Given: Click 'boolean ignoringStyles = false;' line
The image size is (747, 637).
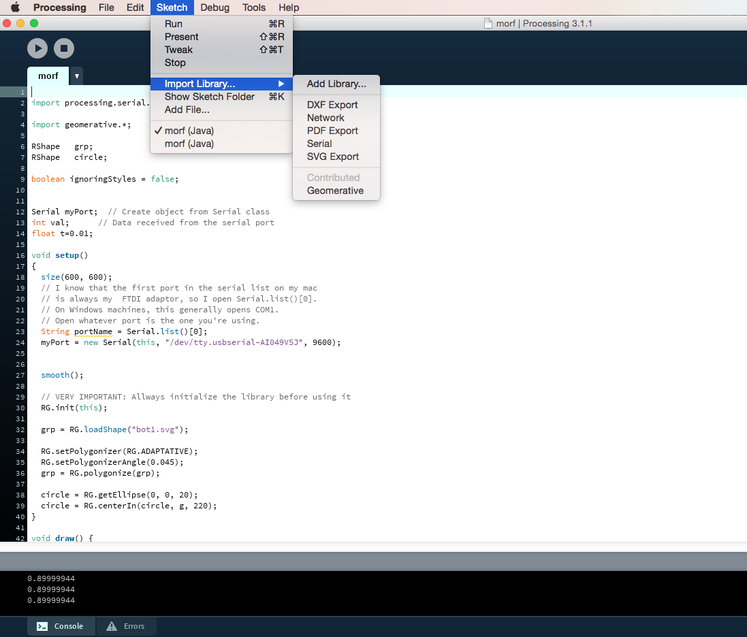Looking at the screenshot, I should pyautogui.click(x=105, y=179).
